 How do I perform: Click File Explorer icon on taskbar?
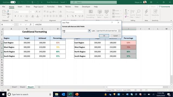(56, 94)
